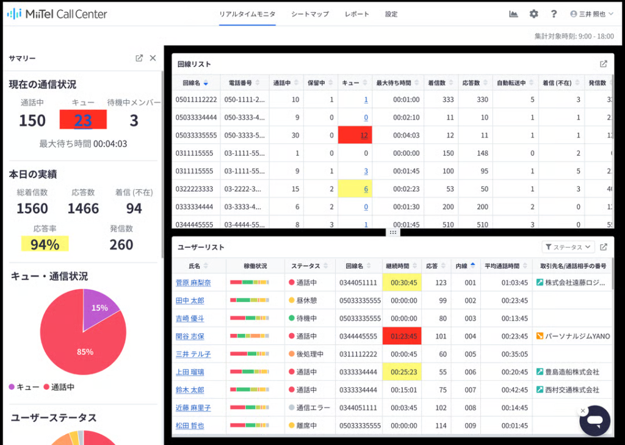Pop out the サマリー panel

(x=139, y=58)
